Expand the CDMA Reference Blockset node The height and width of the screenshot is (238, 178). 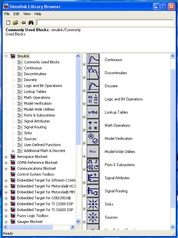[x=6, y=163]
